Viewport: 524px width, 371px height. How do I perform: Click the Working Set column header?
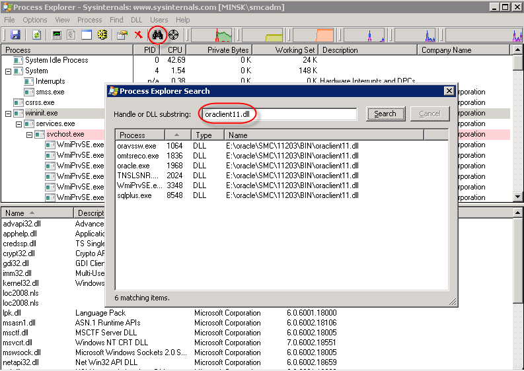point(285,50)
